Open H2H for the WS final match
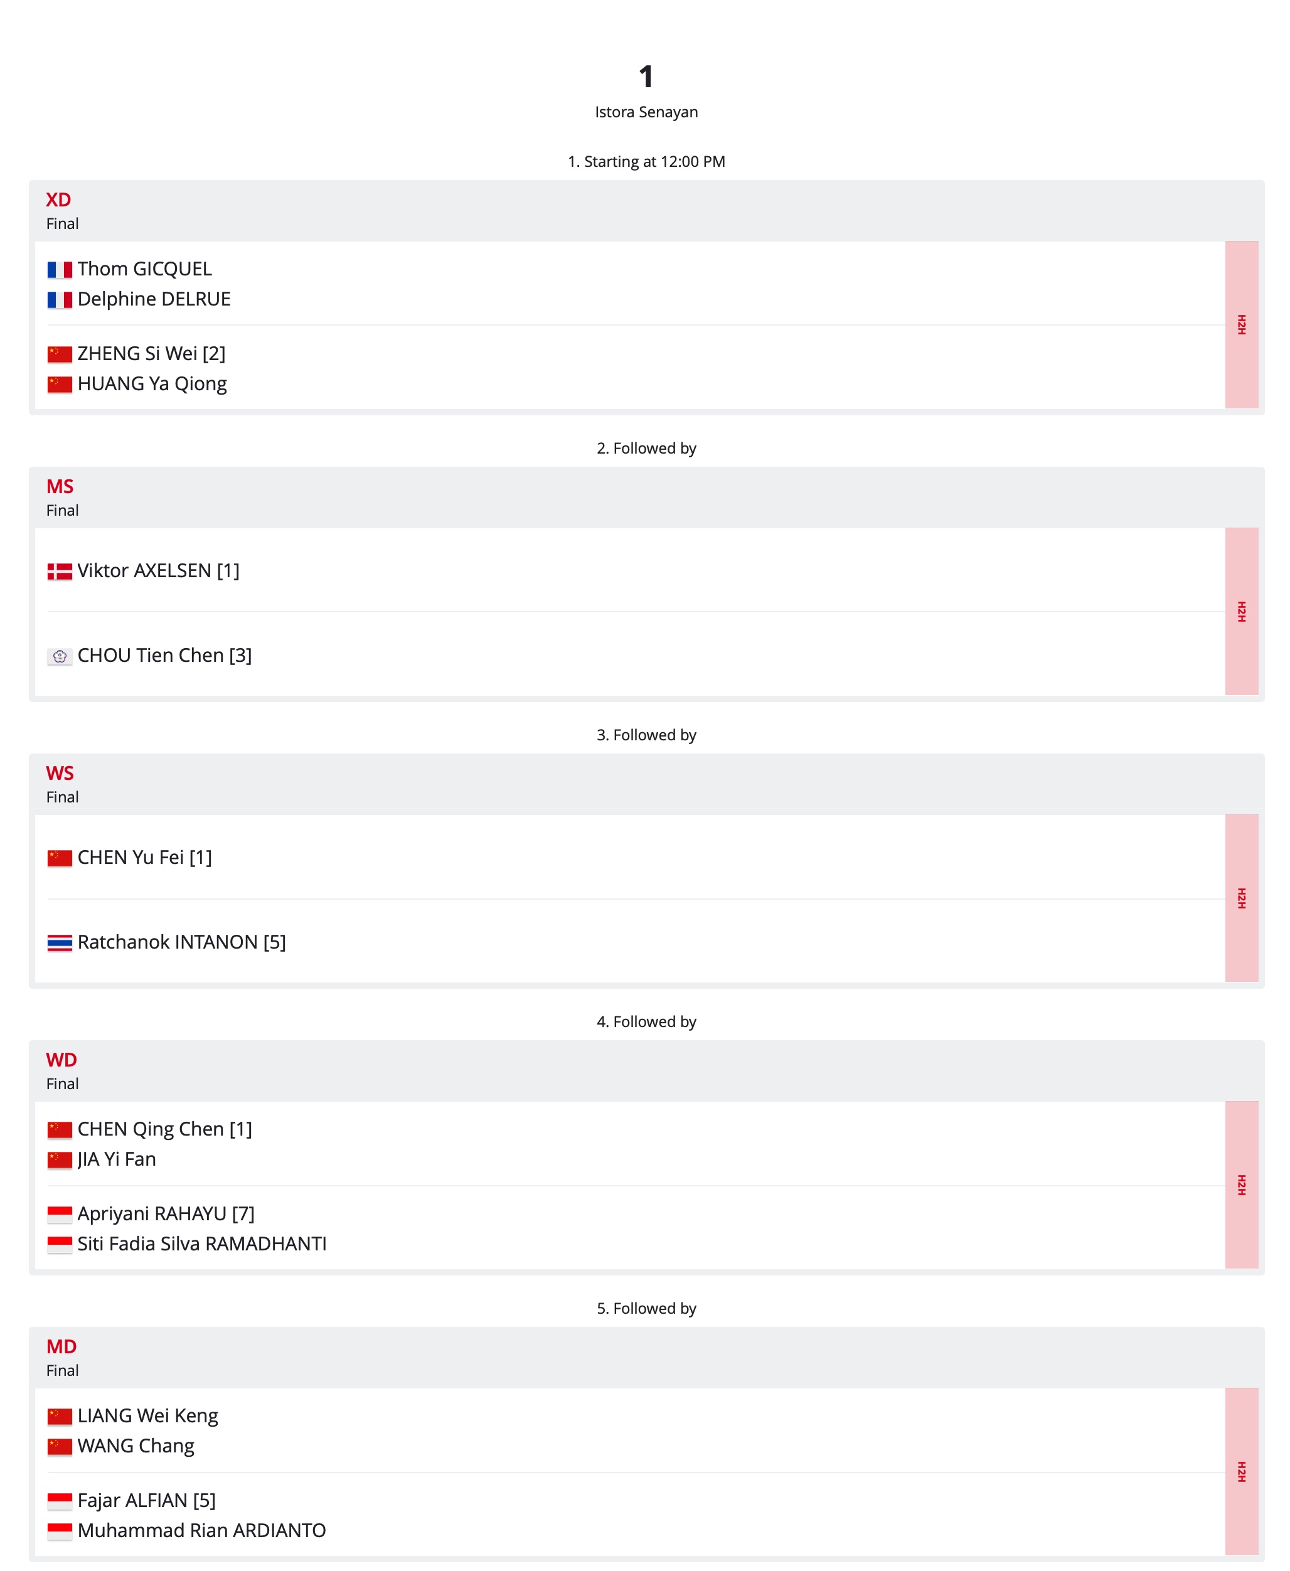The width and height of the screenshot is (1290, 1571). 1241,898
